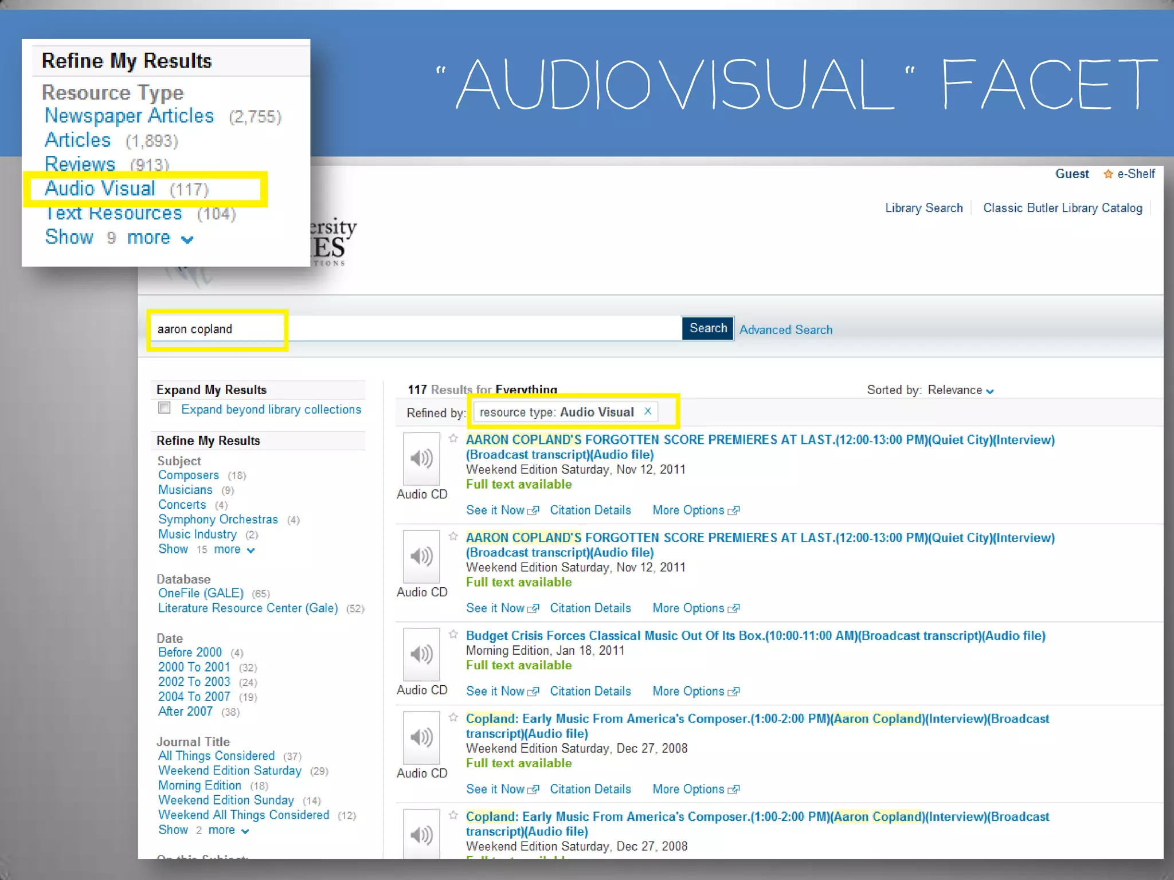Click external link icon beside first See it Now
This screenshot has height=880, width=1174.
tap(533, 510)
